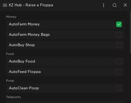131x103 pixels.
Task: Open the three-dot options menu
Action: [104, 5]
